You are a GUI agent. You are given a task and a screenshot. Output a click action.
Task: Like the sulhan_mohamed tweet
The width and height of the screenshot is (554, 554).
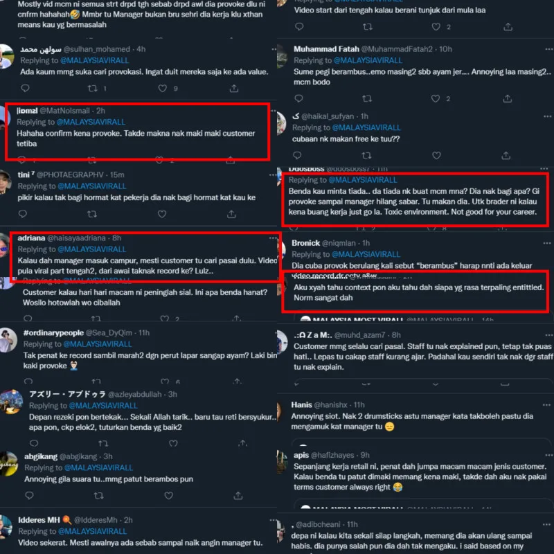click(x=163, y=89)
